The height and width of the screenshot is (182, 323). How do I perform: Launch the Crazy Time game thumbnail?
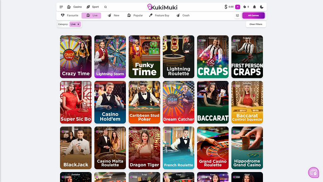click(x=76, y=57)
